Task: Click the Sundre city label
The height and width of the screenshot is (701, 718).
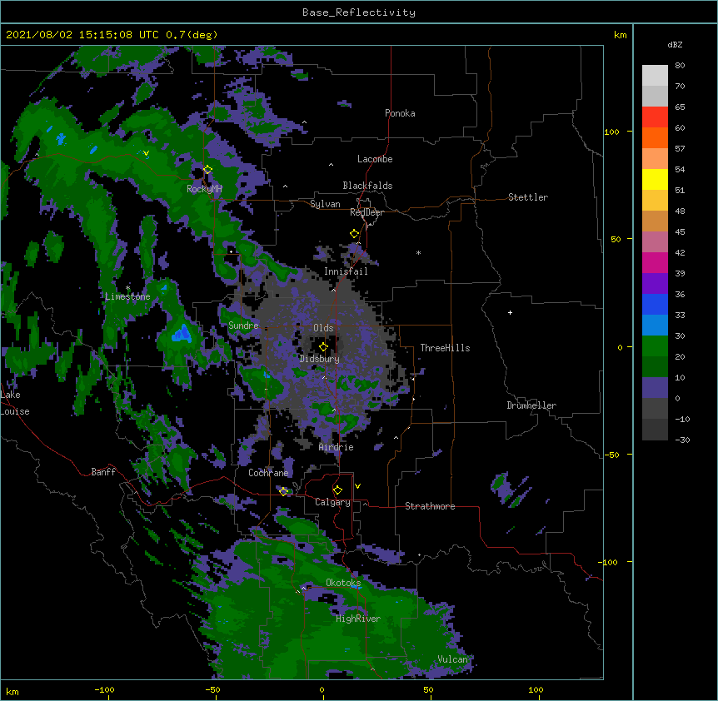Action: coord(243,326)
